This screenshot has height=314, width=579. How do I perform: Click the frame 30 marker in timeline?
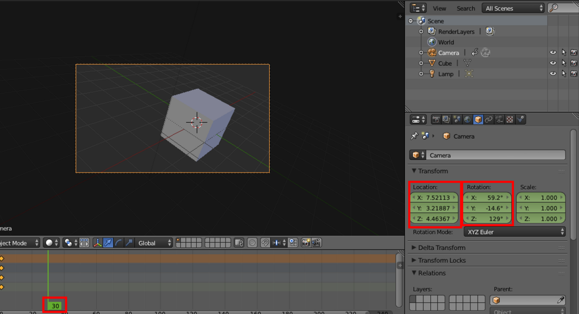pos(55,306)
